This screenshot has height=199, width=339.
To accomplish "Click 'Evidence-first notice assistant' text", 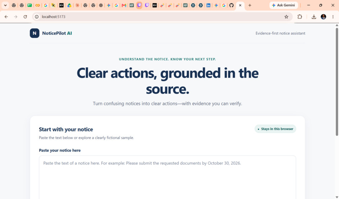I will point(281,33).
